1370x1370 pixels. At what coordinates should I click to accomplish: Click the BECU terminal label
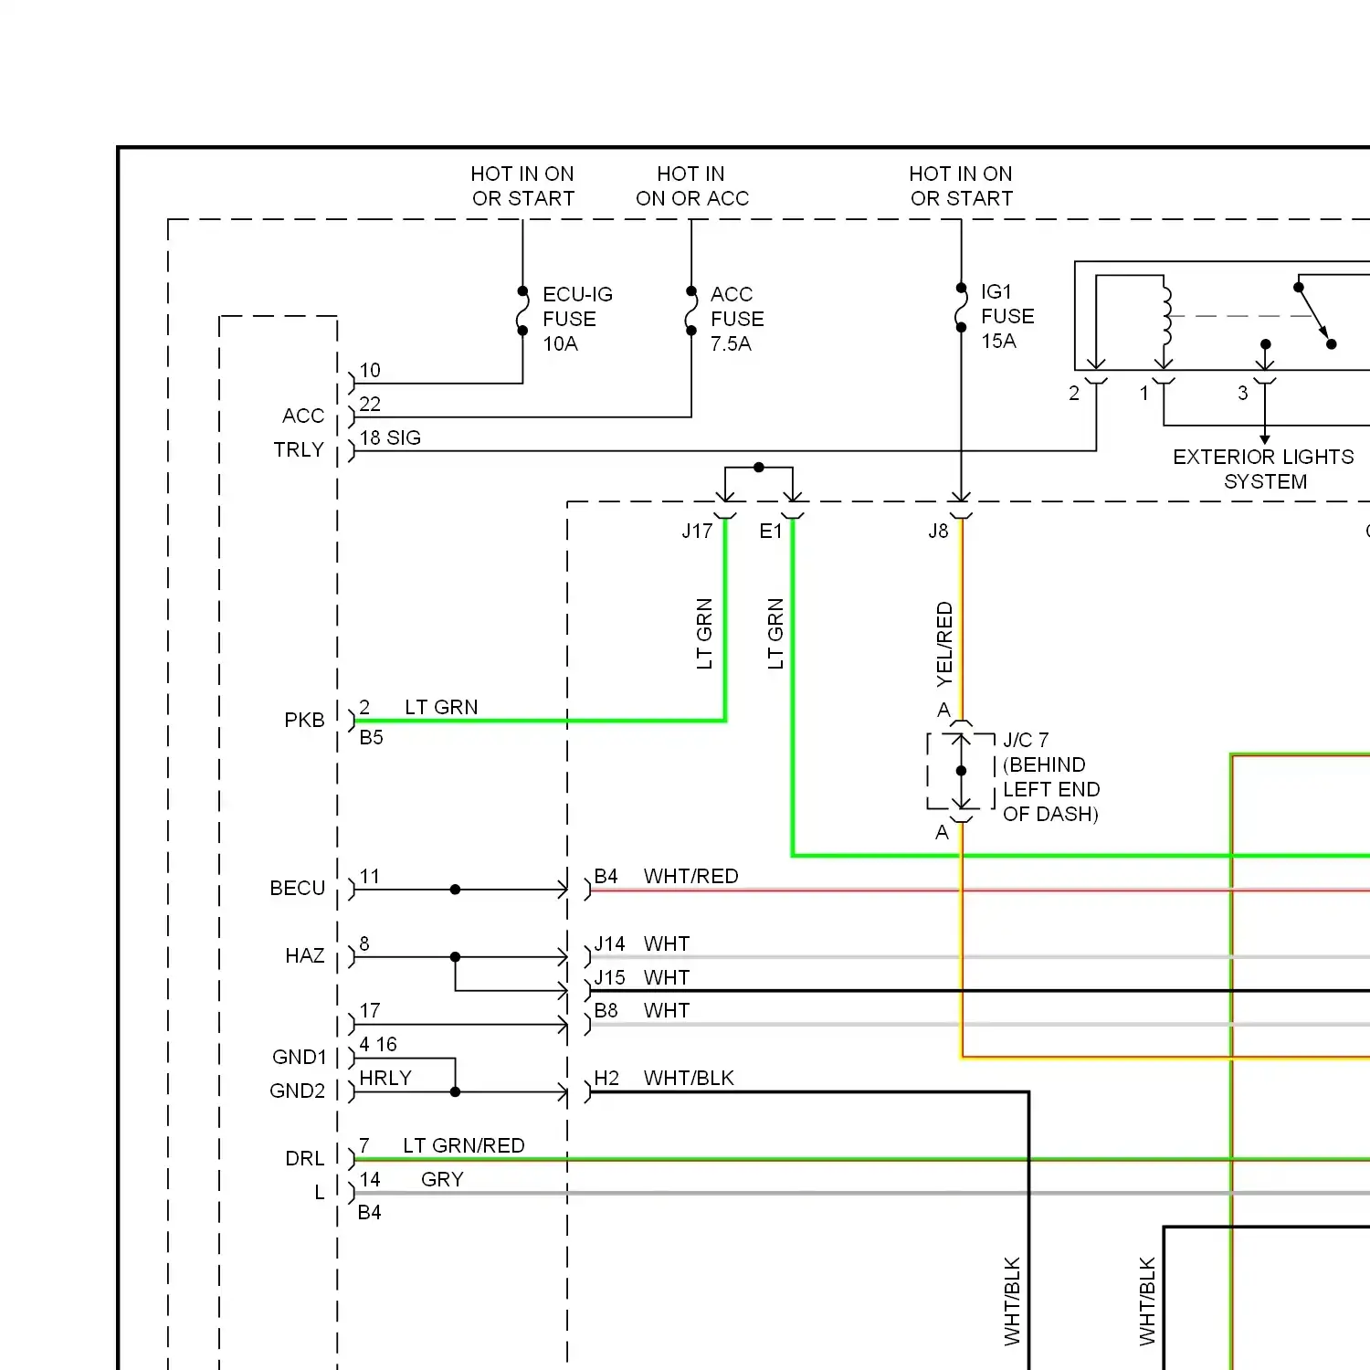297,888
